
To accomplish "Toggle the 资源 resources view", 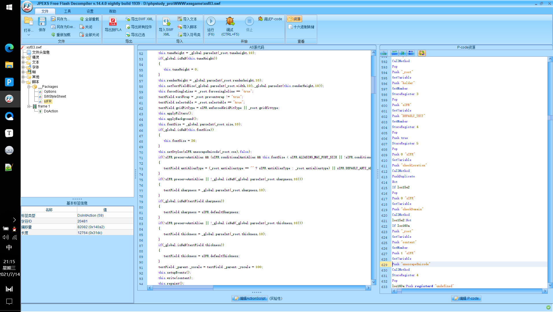I will [x=294, y=19].
